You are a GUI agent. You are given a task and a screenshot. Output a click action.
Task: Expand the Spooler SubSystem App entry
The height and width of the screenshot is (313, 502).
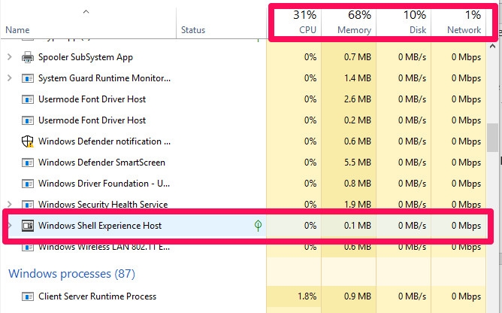[10, 57]
